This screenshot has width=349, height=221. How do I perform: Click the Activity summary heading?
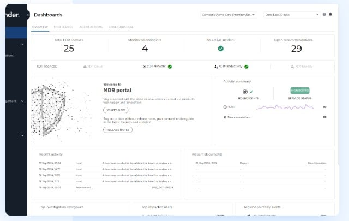click(237, 81)
